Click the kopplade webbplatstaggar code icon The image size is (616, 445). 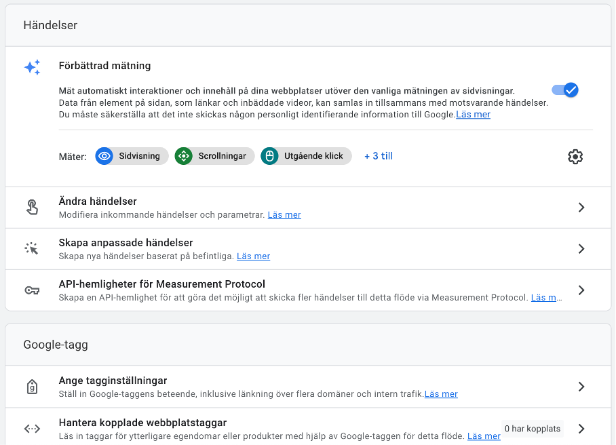click(x=32, y=429)
